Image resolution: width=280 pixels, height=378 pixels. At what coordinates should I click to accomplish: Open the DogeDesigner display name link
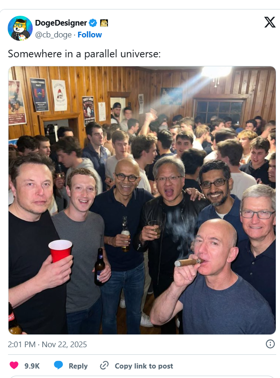click(61, 23)
